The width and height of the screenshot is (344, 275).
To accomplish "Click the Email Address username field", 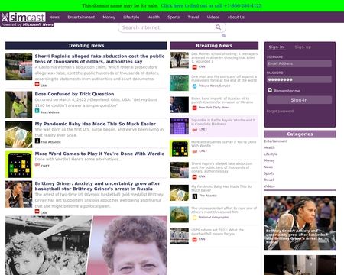I will 300,63.
